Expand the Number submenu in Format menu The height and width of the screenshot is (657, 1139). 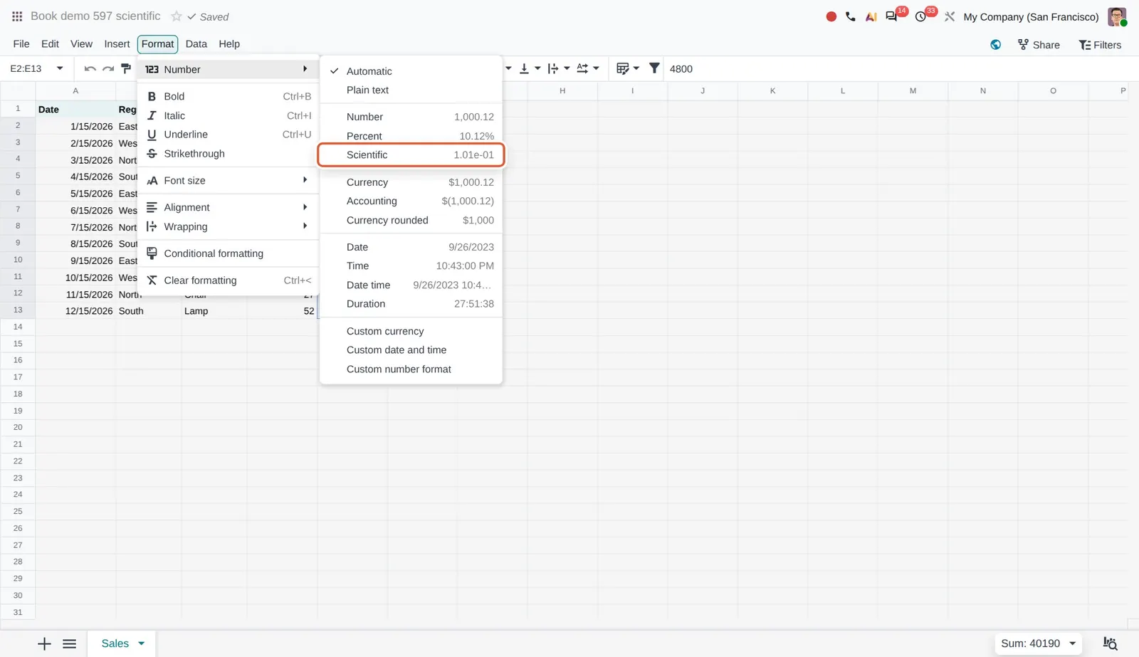coord(228,69)
